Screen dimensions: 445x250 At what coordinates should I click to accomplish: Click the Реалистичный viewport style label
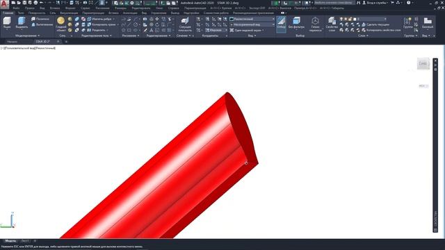pos(45,48)
